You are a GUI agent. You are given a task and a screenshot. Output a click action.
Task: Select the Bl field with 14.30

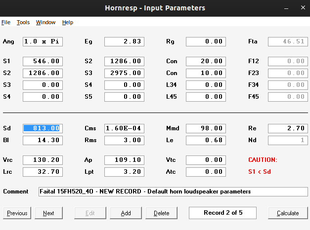click(x=43, y=140)
